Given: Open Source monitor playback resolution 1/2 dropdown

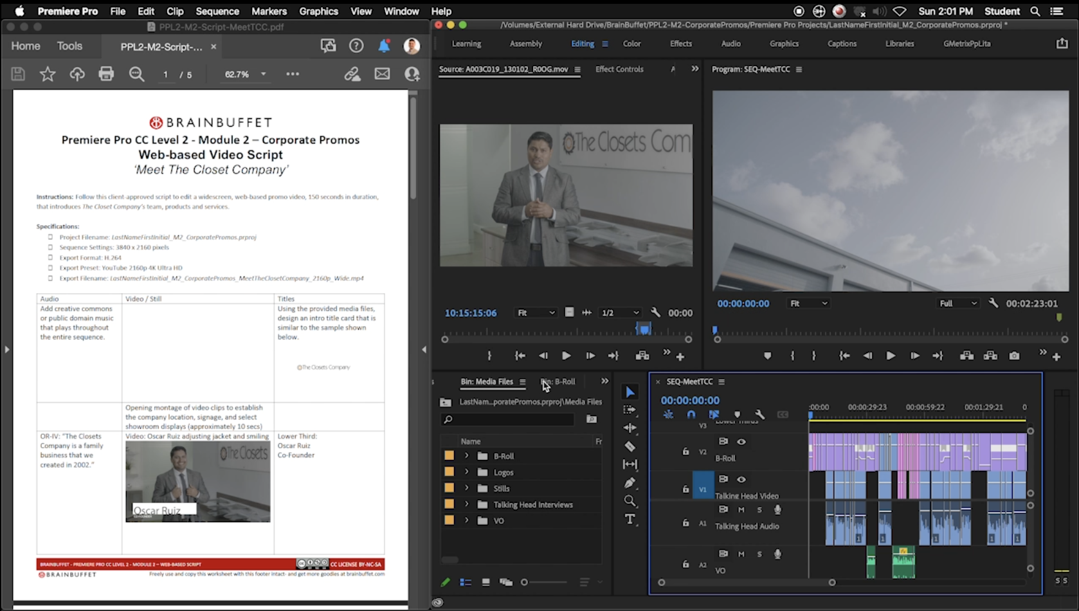Looking at the screenshot, I should (x=620, y=313).
